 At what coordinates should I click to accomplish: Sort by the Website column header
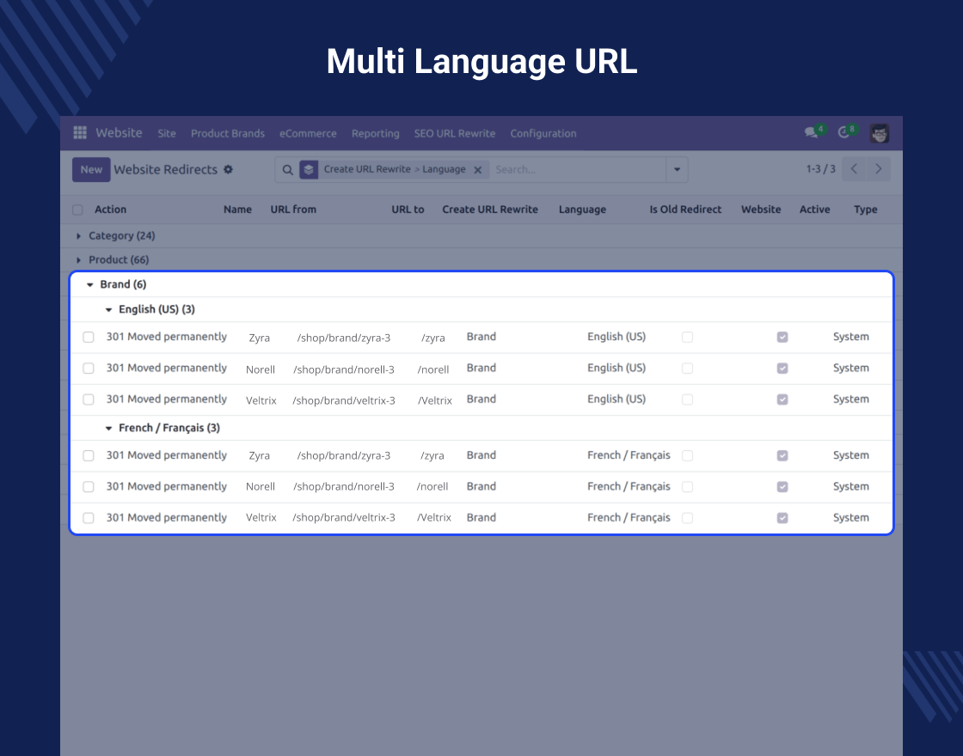761,210
